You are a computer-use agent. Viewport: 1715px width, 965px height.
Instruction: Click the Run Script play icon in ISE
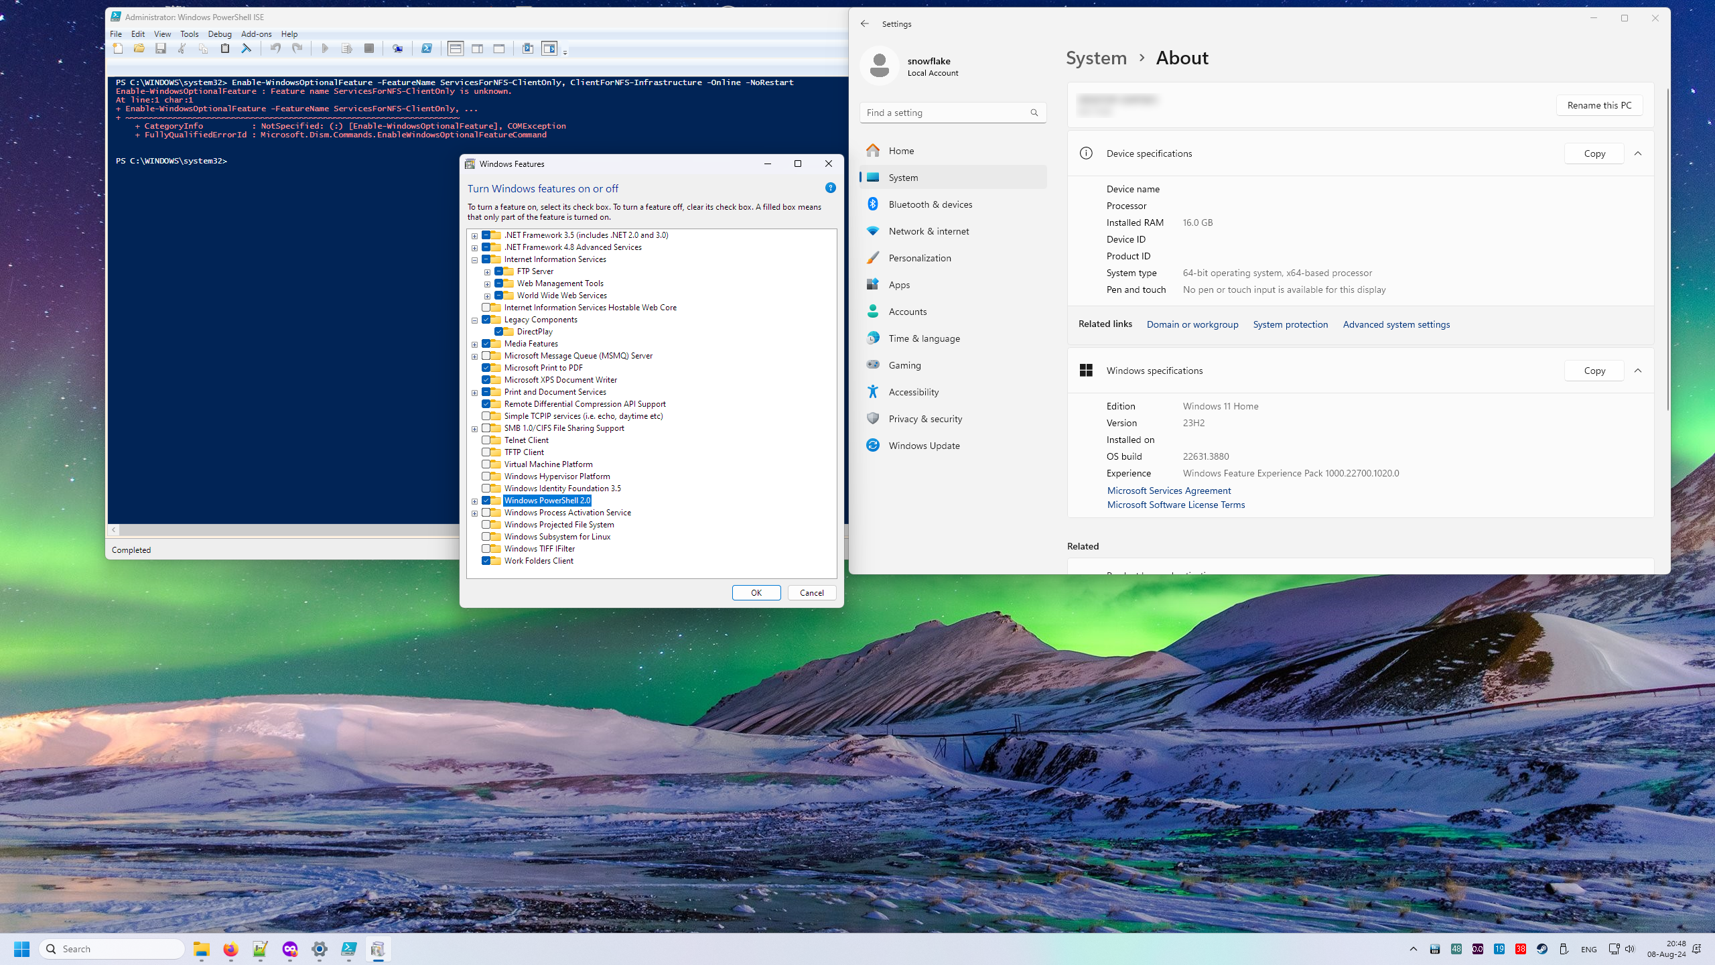[x=325, y=48]
